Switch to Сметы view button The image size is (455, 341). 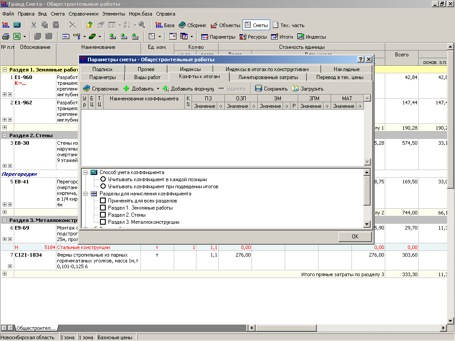pyautogui.click(x=256, y=25)
